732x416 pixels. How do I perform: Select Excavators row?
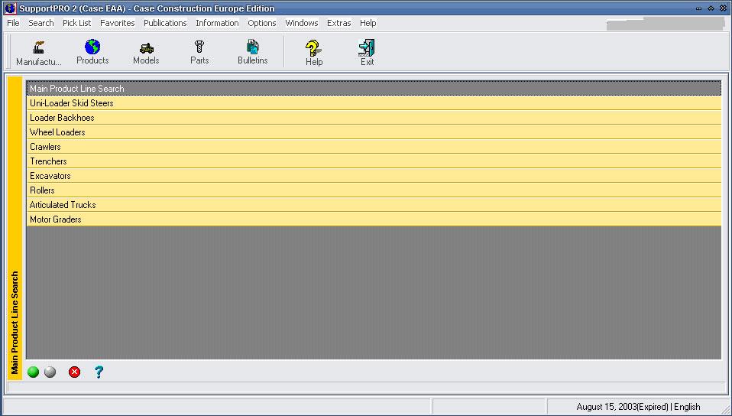pos(374,176)
